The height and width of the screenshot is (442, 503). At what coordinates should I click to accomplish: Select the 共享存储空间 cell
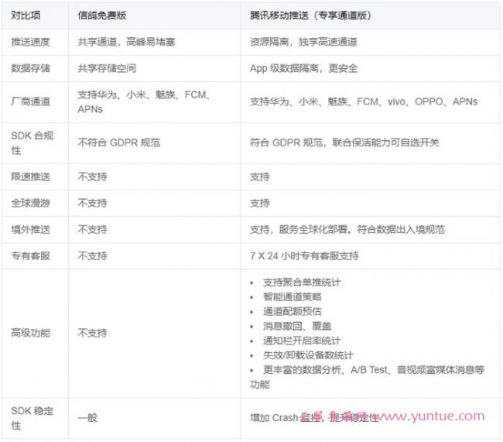[107, 68]
